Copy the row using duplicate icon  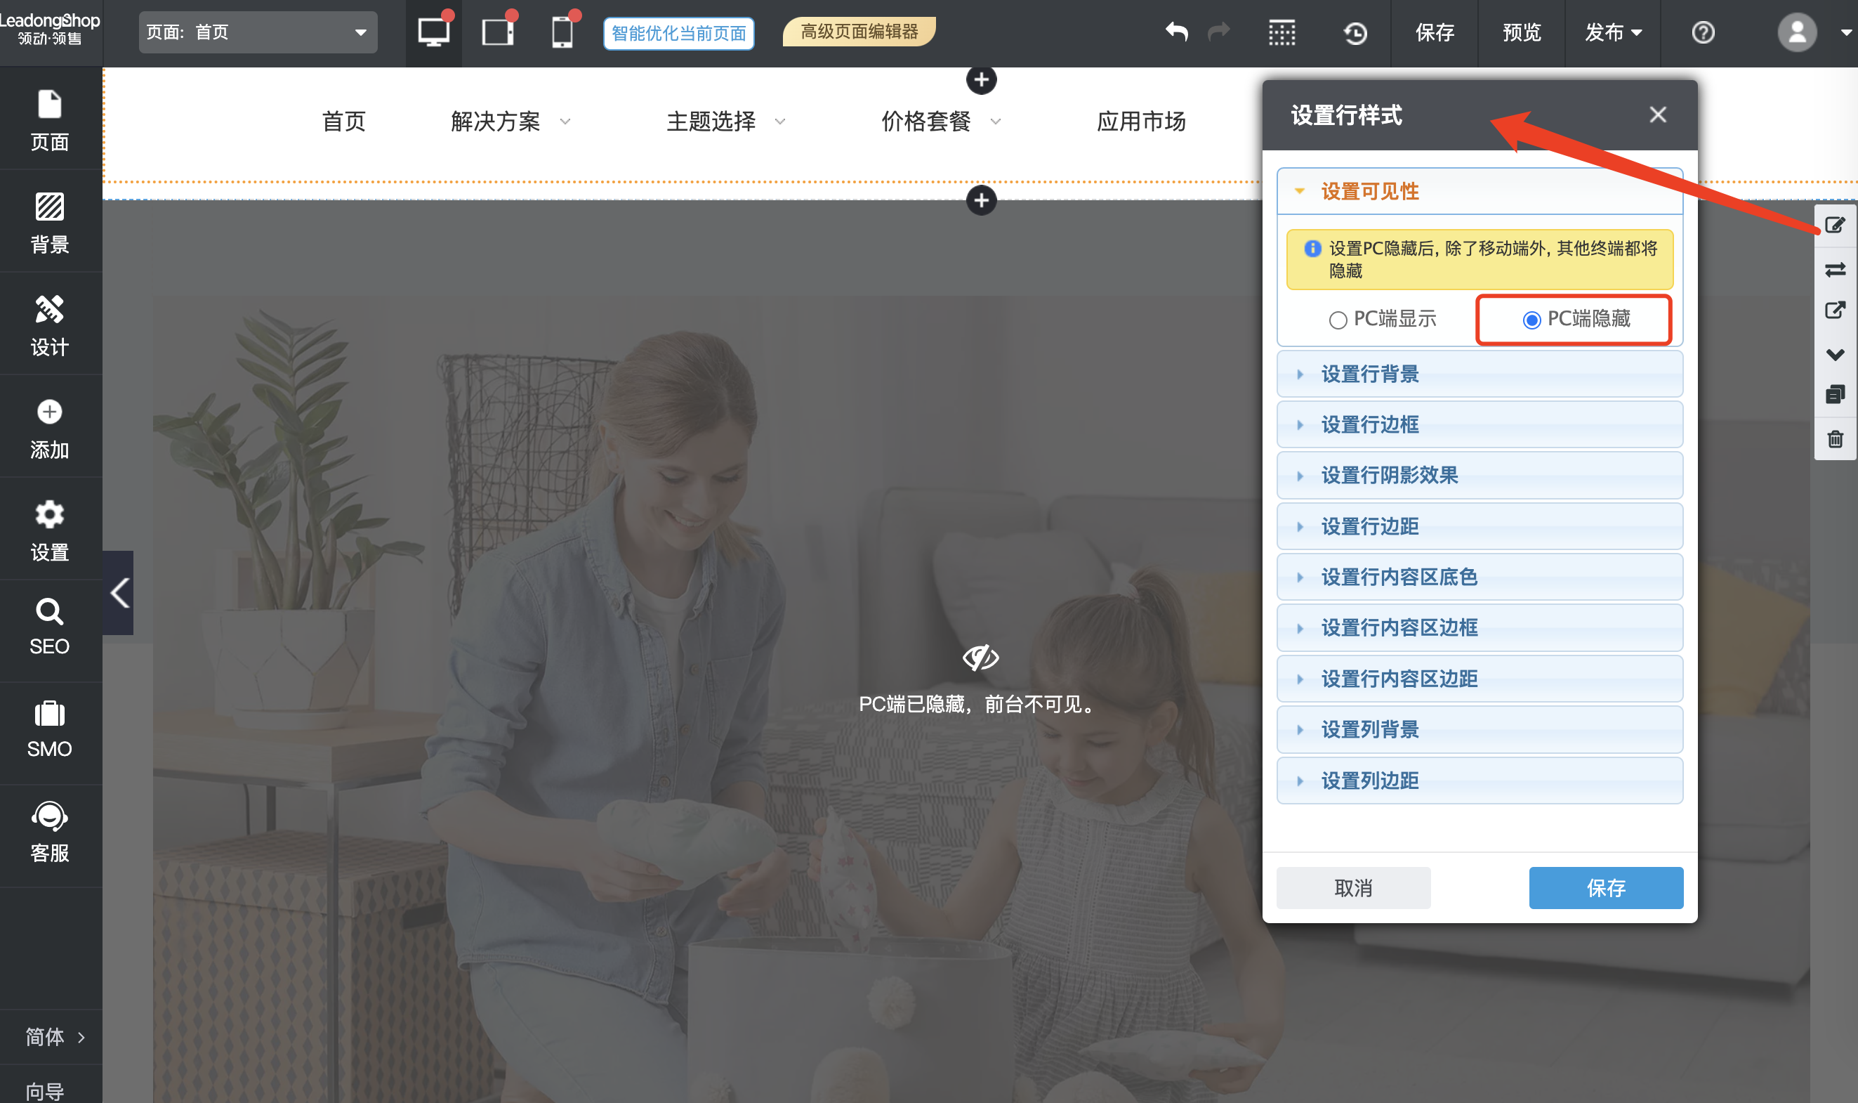coord(1835,394)
